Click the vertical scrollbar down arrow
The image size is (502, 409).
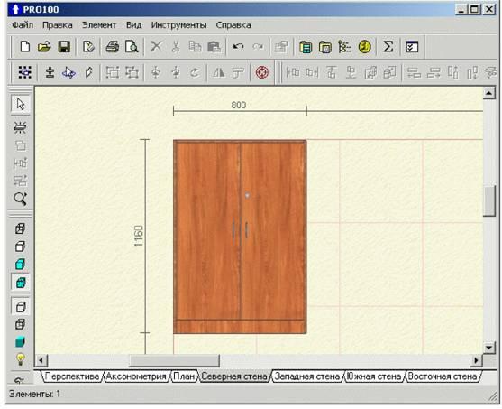[x=488, y=348]
